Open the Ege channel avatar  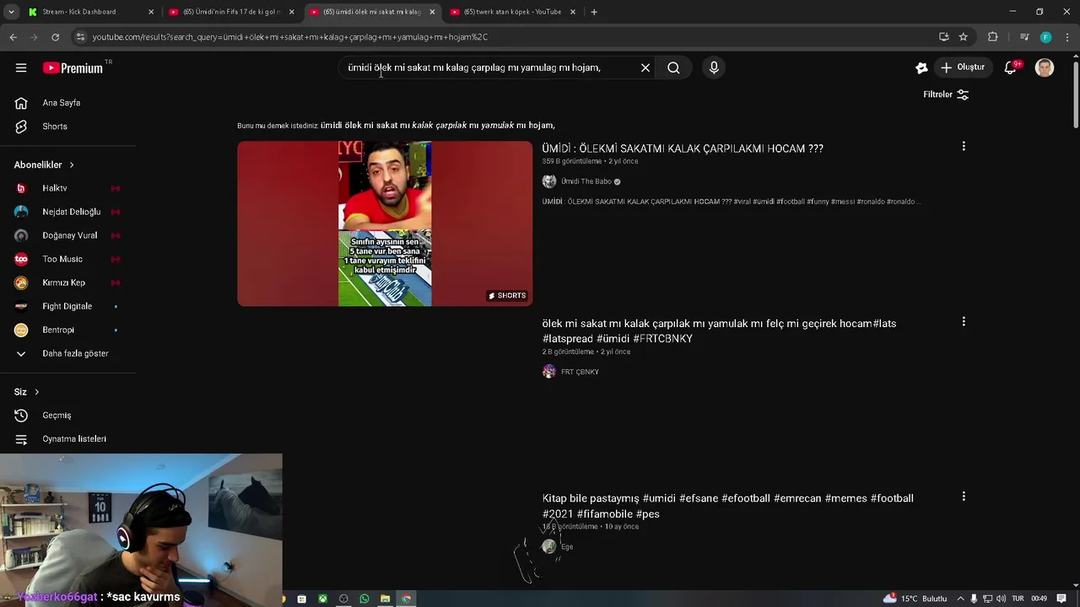549,546
